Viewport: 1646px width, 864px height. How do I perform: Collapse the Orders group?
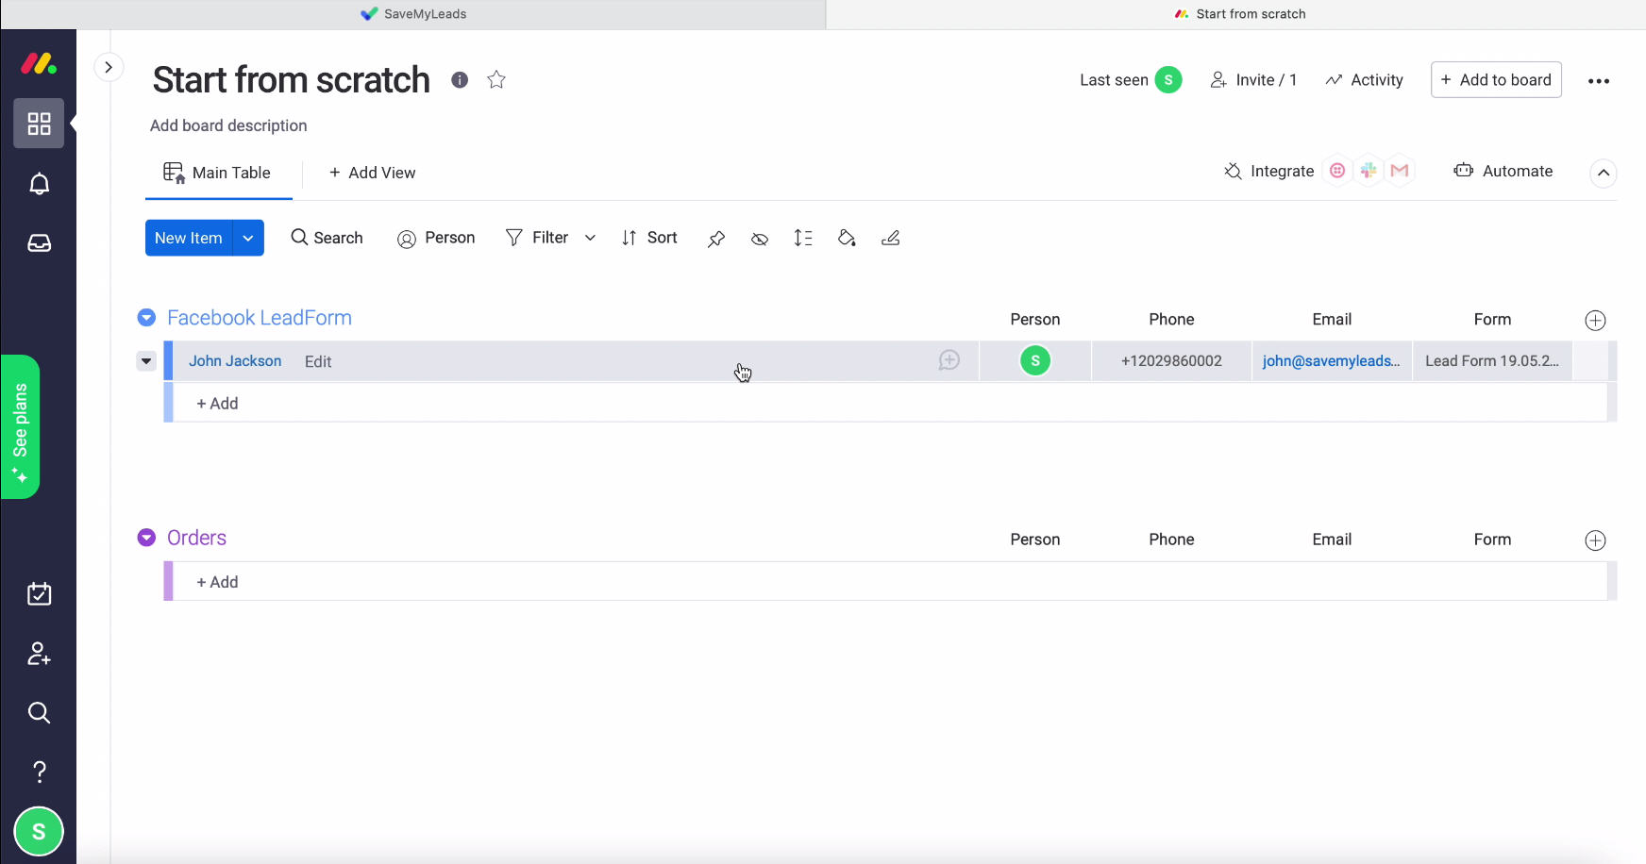[146, 538]
